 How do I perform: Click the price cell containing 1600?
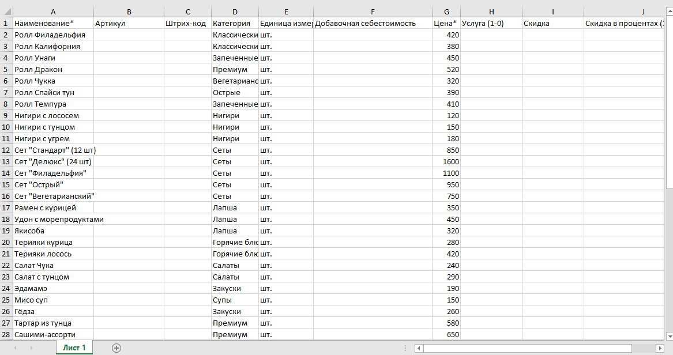tap(446, 161)
